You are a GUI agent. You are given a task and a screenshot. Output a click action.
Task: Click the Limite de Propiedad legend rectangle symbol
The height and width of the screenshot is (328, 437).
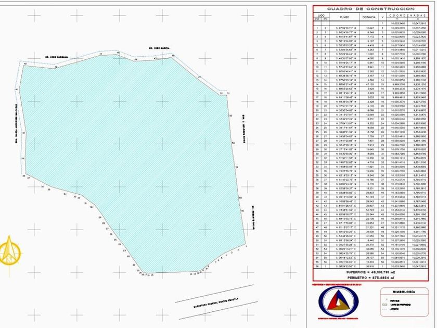(x=385, y=305)
